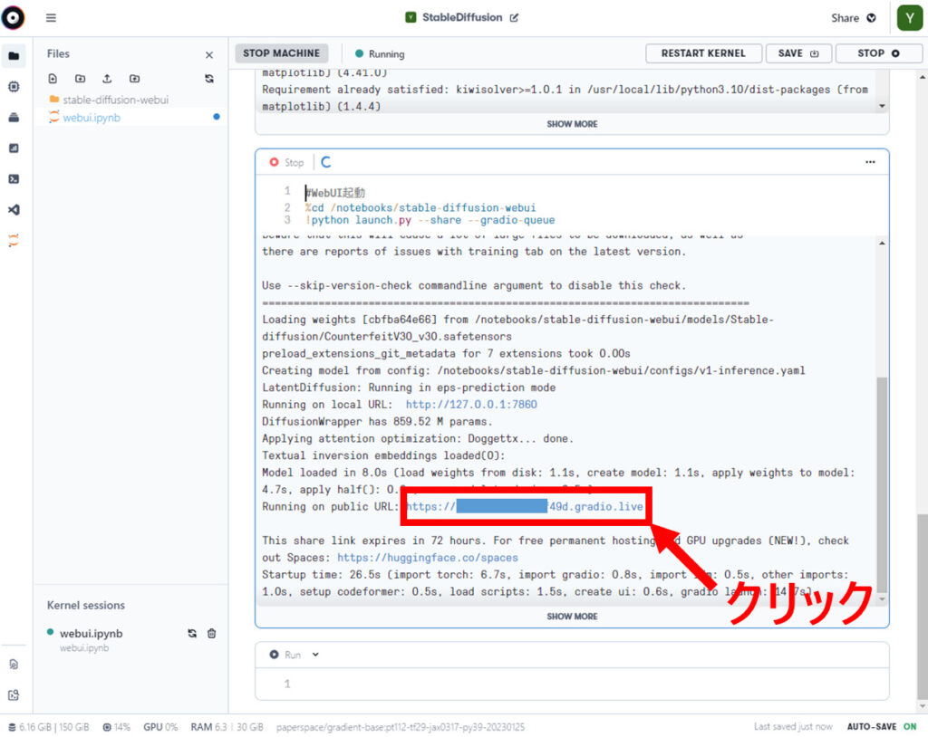The image size is (928, 737).
Task: Open the Share dropdown
Action: pos(853,17)
